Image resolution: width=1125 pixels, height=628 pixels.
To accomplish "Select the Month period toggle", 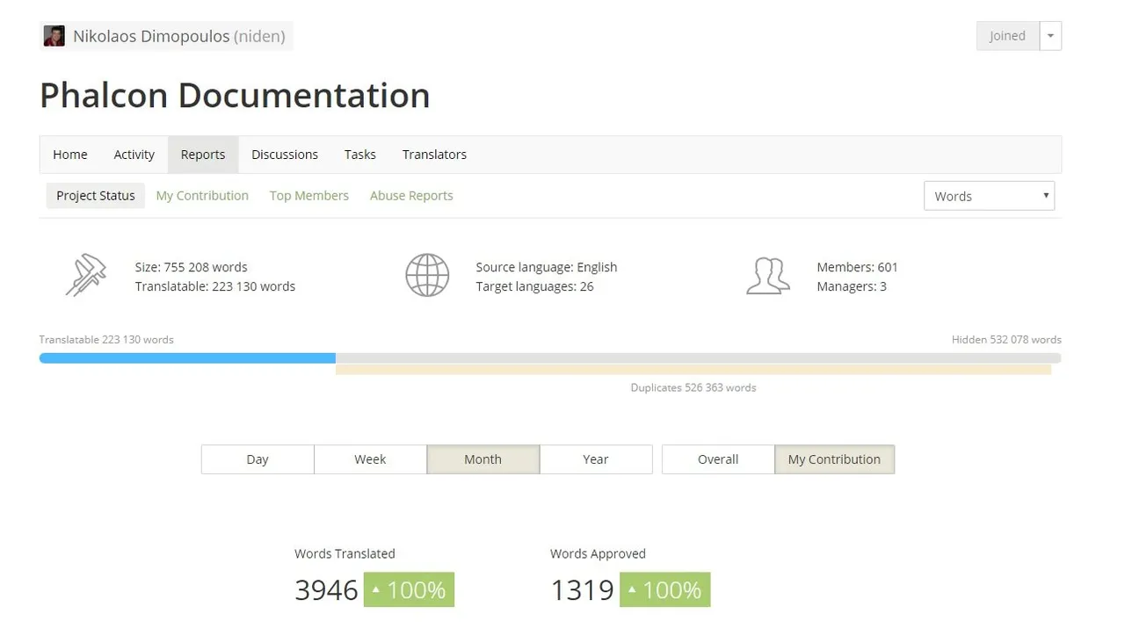I will coord(483,459).
